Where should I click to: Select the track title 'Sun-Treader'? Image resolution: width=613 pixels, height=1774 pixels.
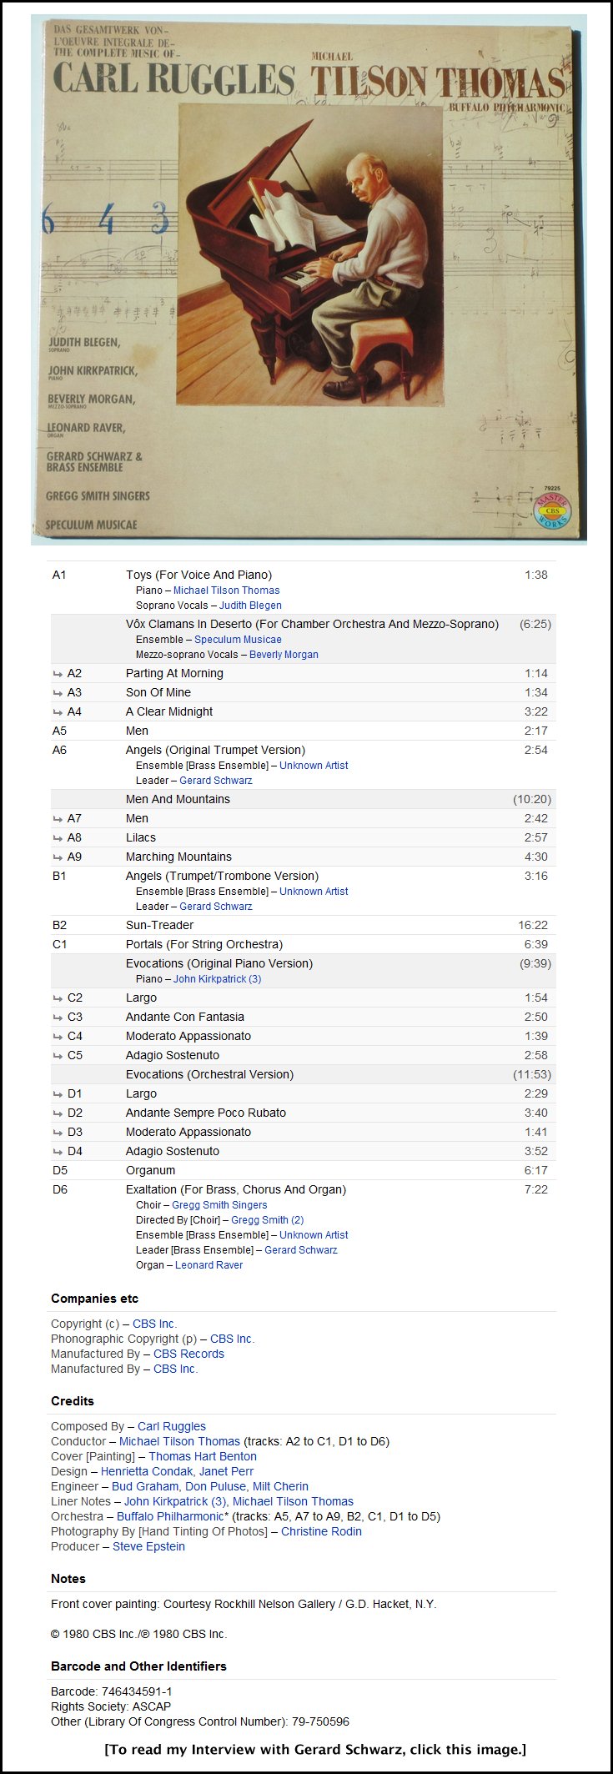point(159,925)
